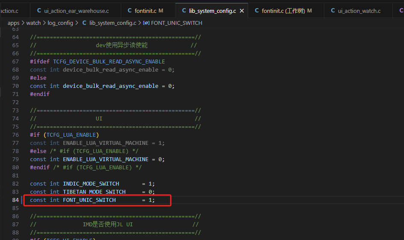This screenshot has width=404, height=240.
Task: Switch to the ui_action_watch.c tab
Action: point(358,11)
